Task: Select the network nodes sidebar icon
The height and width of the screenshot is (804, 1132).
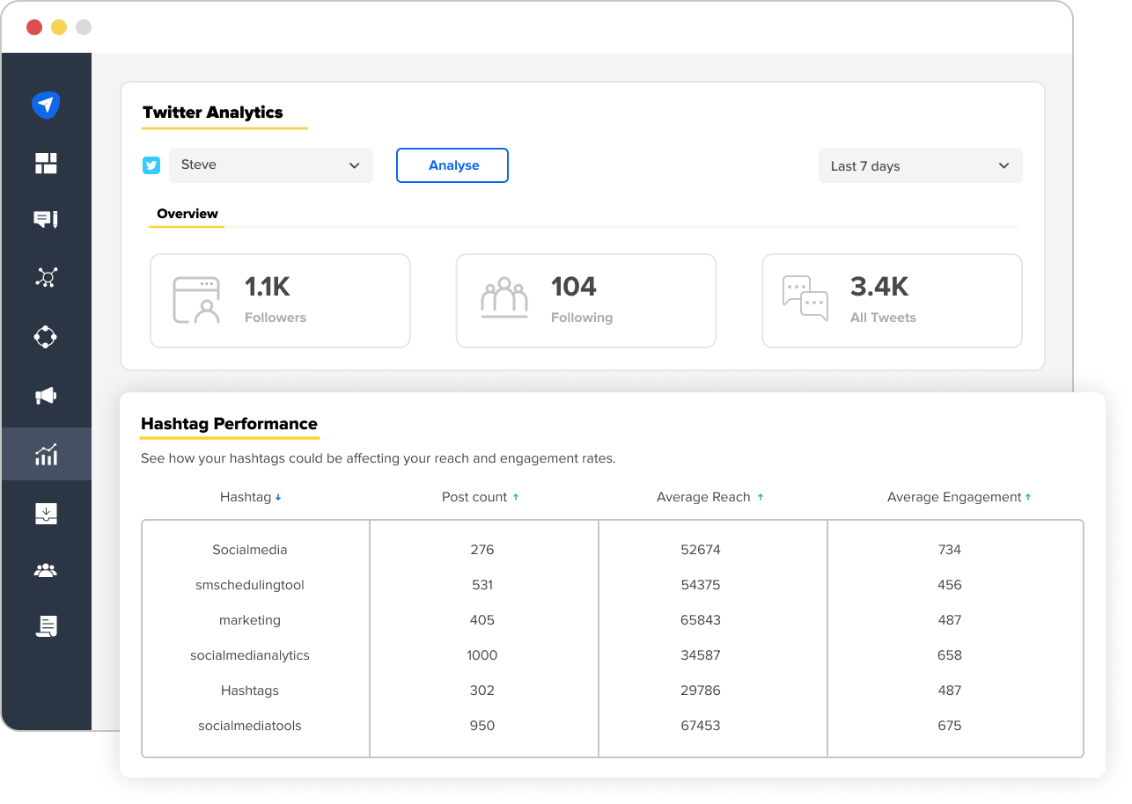Action: [46, 278]
